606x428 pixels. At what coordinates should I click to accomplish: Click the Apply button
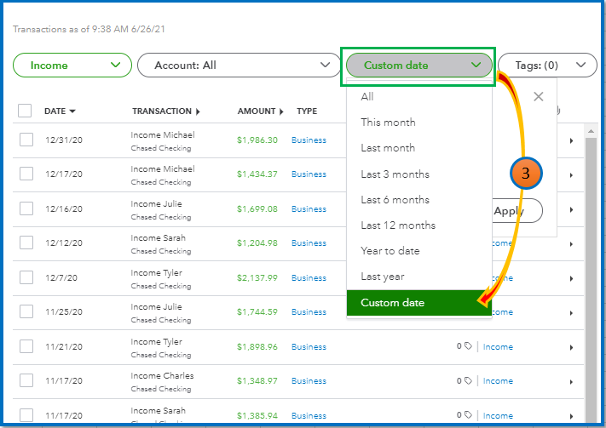pos(517,211)
